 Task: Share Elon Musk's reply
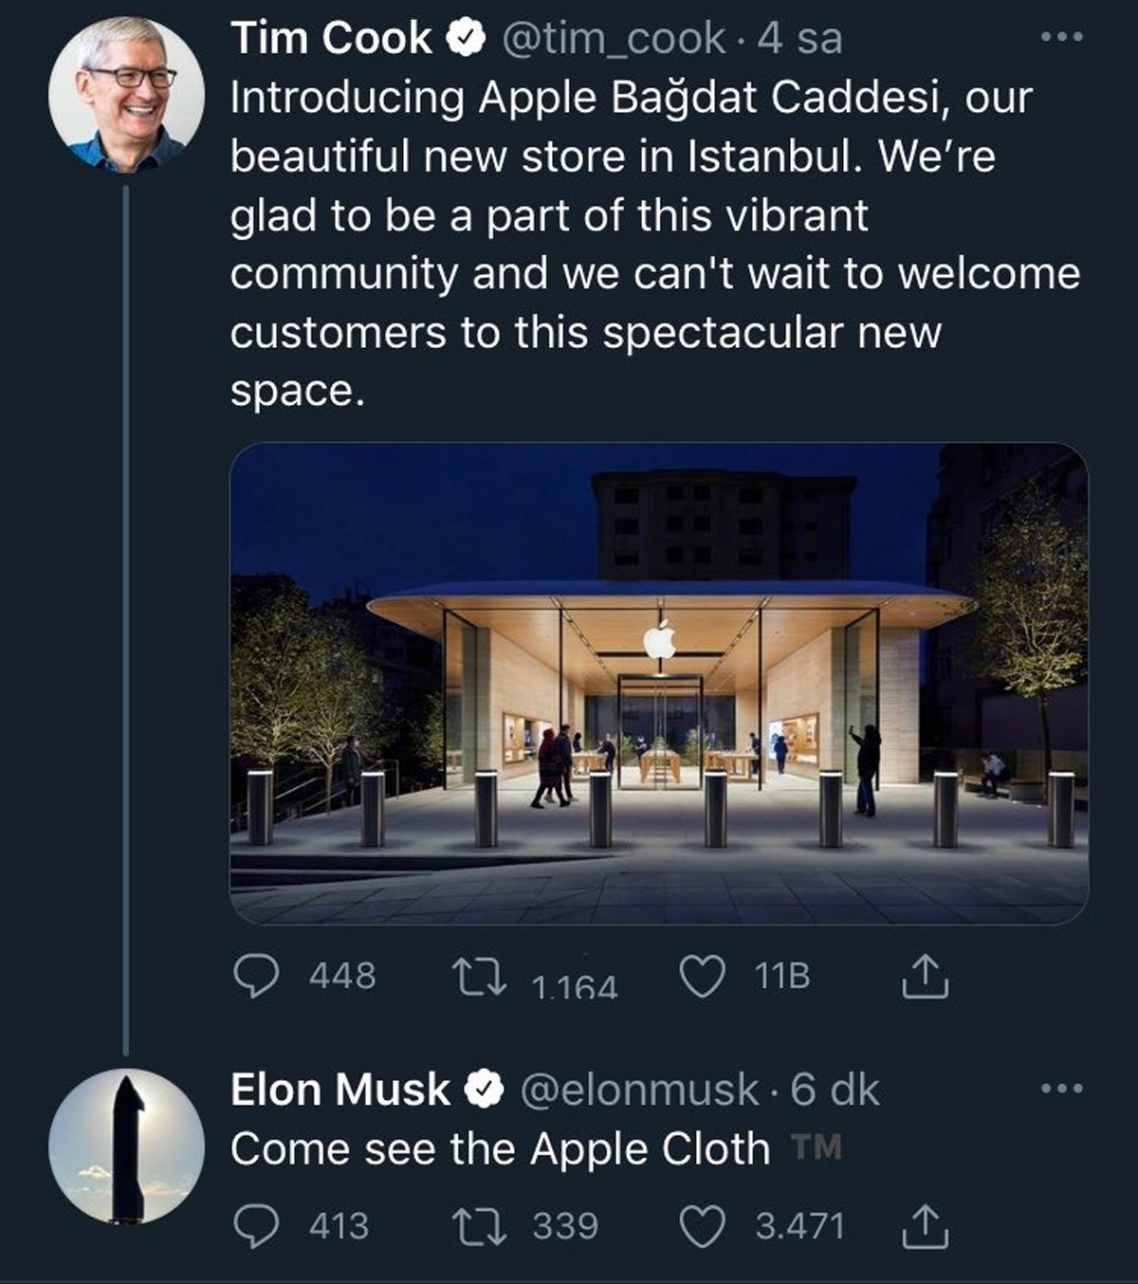(925, 1226)
